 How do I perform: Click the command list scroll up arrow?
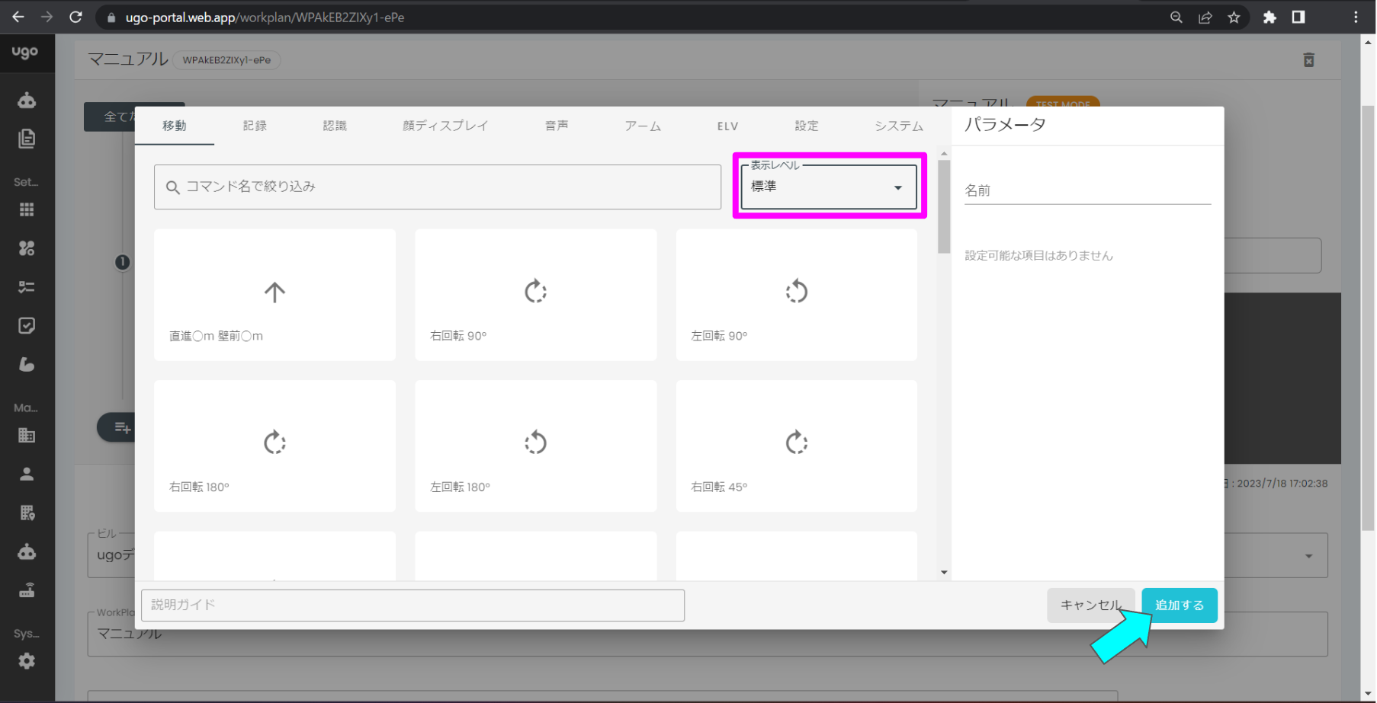pos(944,153)
